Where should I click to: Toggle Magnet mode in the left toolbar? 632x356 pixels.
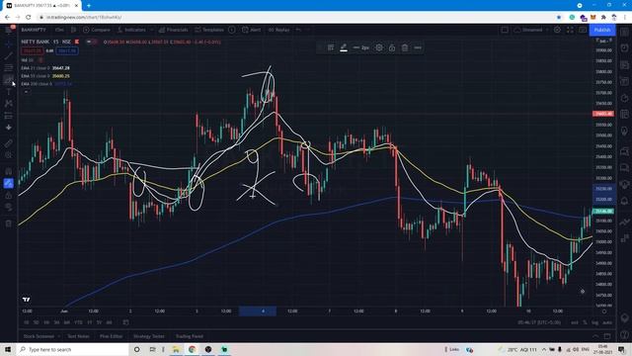(9, 171)
